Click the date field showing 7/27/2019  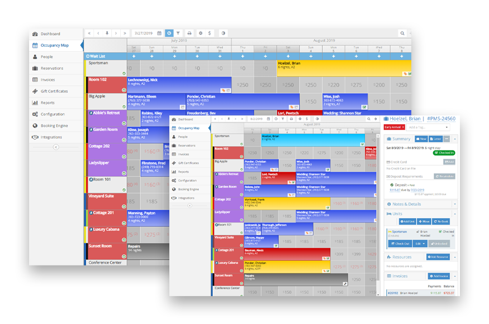(x=143, y=33)
